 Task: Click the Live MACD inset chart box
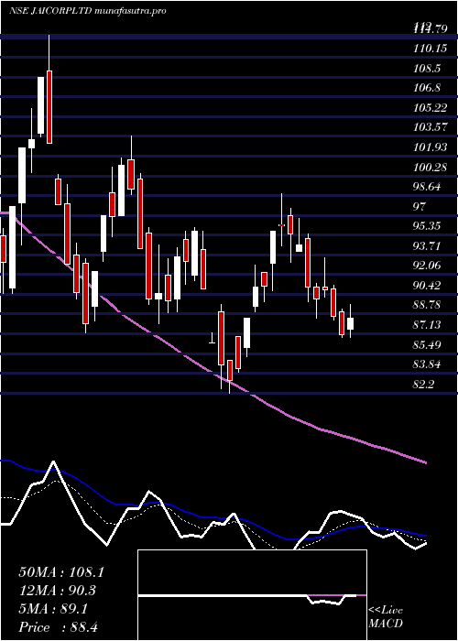click(x=252, y=595)
